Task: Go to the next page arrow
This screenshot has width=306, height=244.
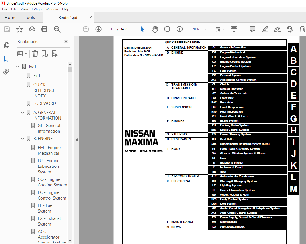Action: click(98, 29)
